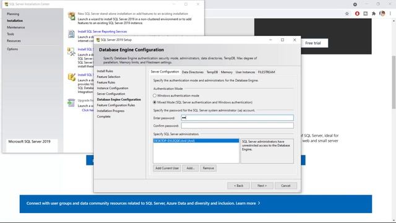Screen dimensions: 396x223
Task: Click the SQL Server Installation Center title bar icon
Action: pos(6,4)
